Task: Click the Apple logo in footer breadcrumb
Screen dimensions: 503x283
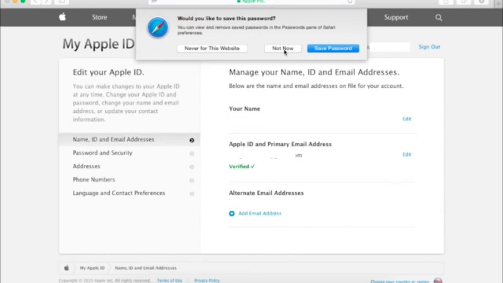Action: click(66, 268)
